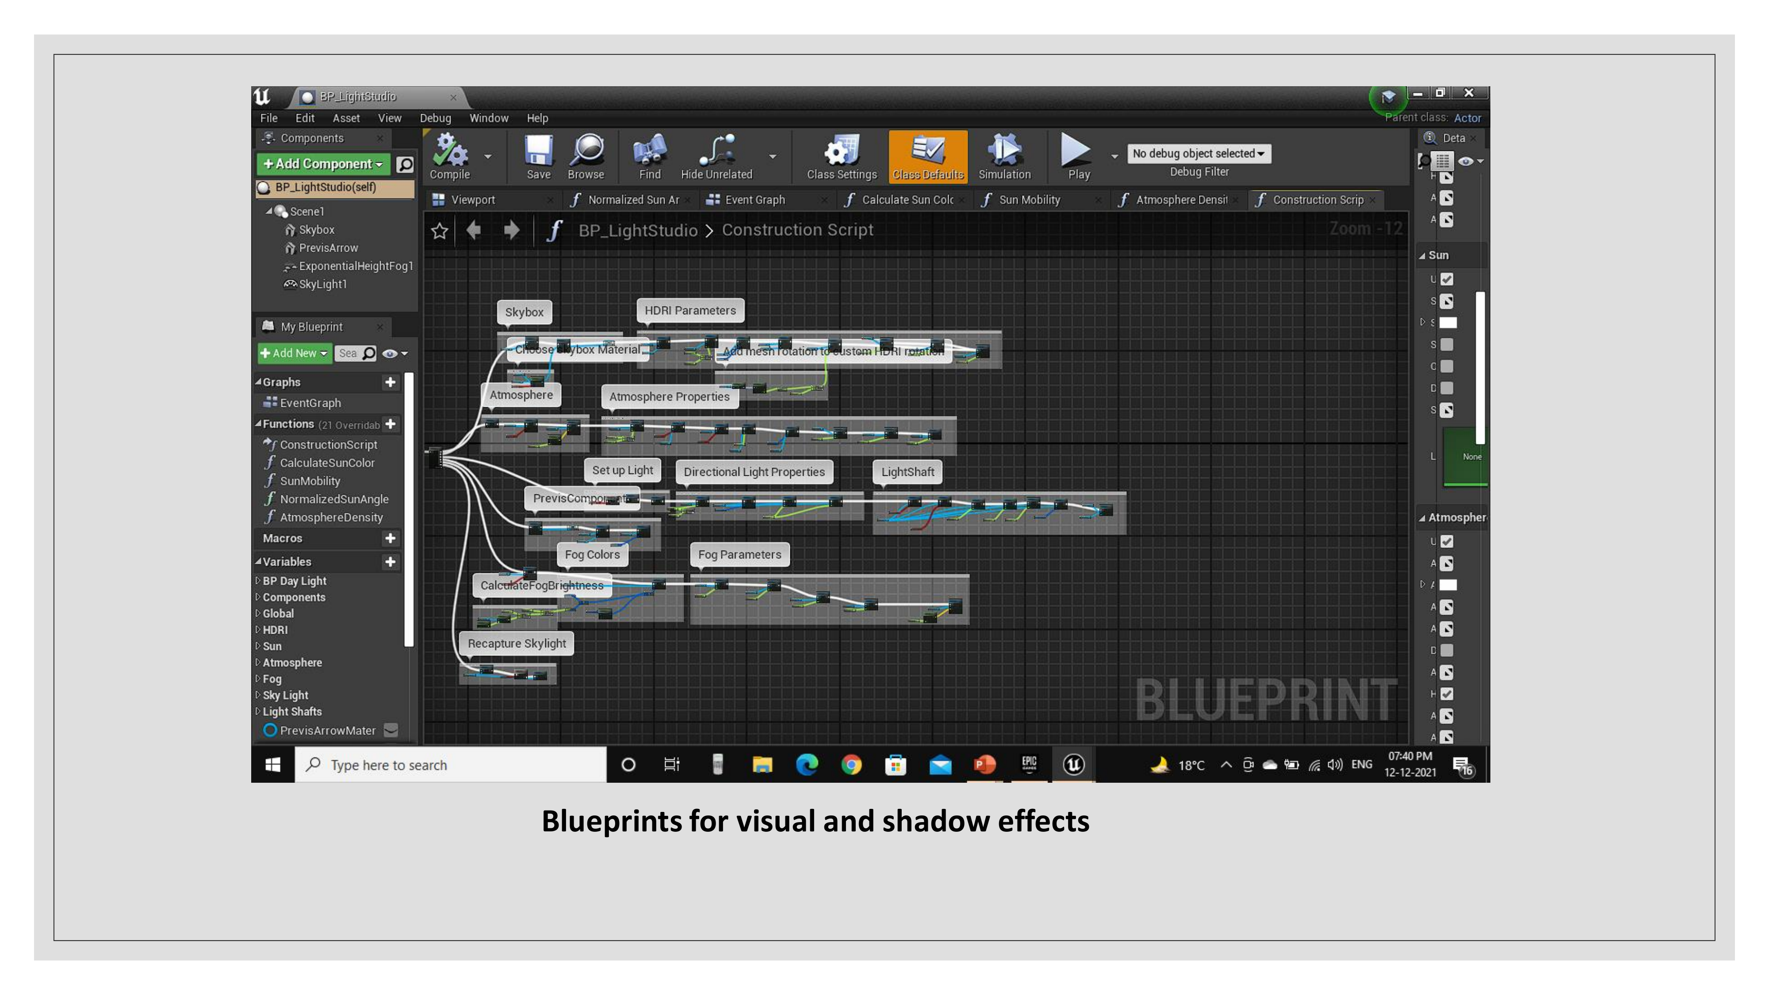Viewport: 1769px width, 995px height.
Task: Click the Windows 'Type here to search' box
Action: coord(451,764)
